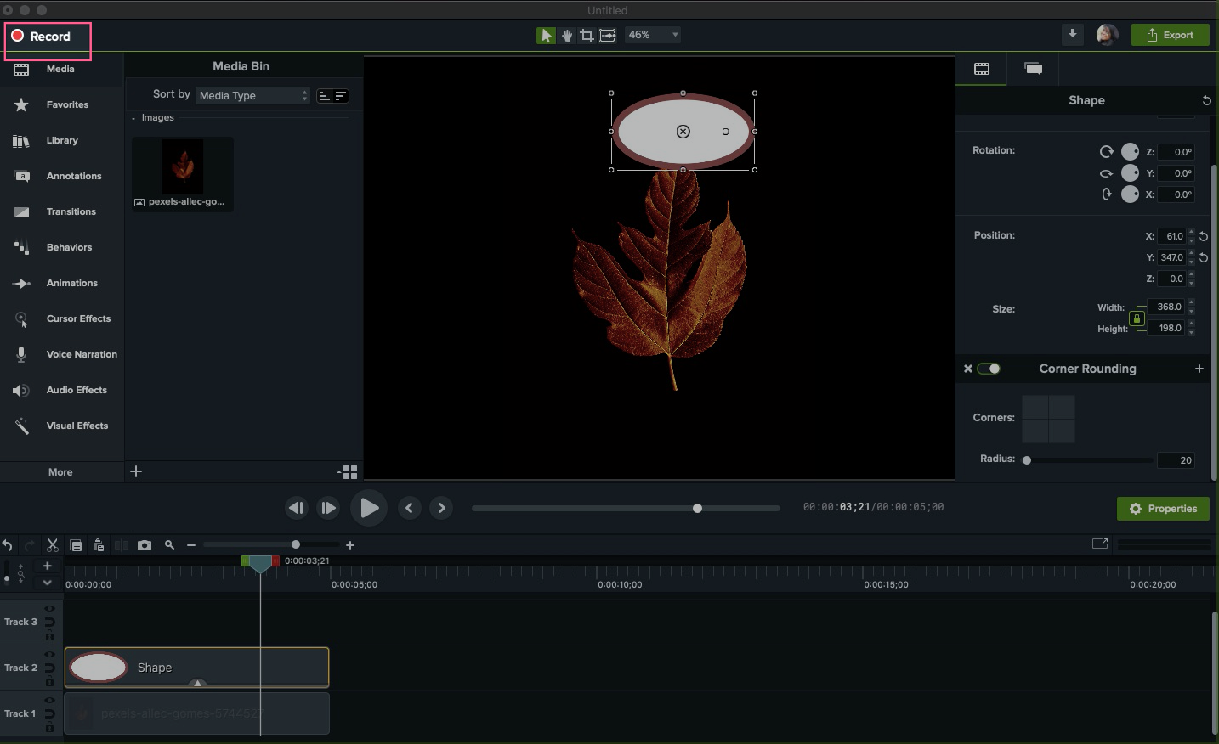This screenshot has width=1219, height=744.
Task: Expand the More tools list
Action: [60, 472]
